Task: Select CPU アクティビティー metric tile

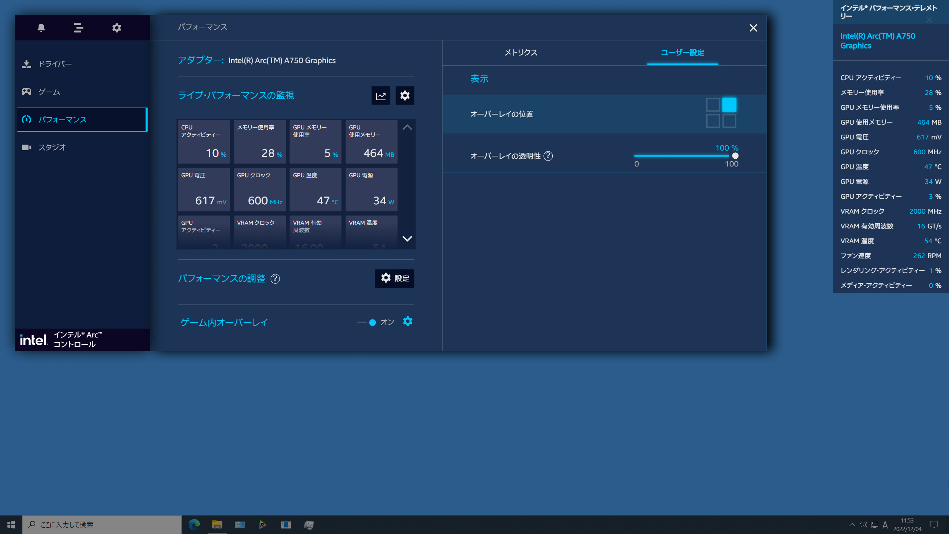Action: point(204,142)
